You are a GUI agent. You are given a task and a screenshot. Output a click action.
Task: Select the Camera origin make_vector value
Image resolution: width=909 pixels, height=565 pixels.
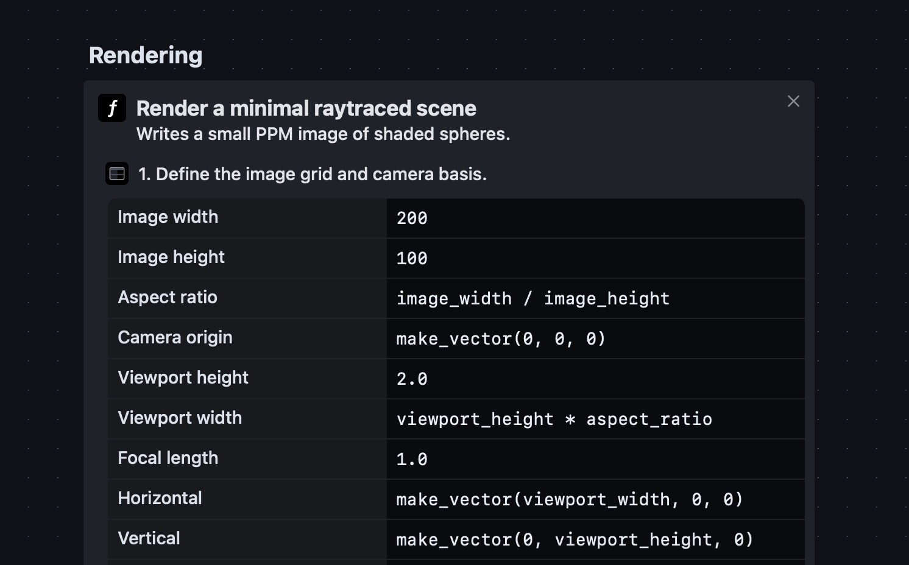click(x=501, y=339)
